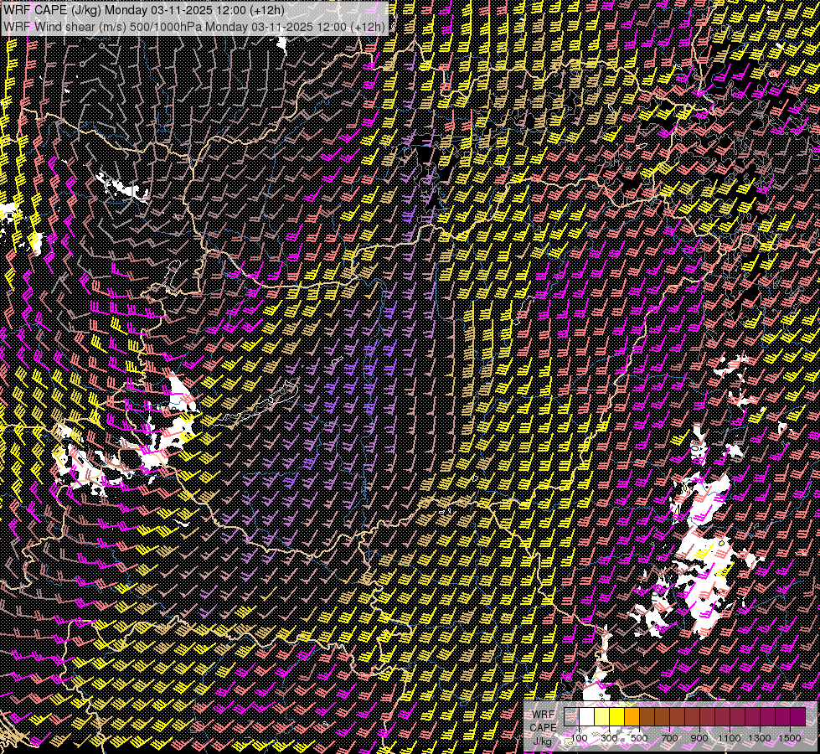Select the pale yellow CAPE legend swatch
820x754 pixels.
pyautogui.click(x=601, y=716)
